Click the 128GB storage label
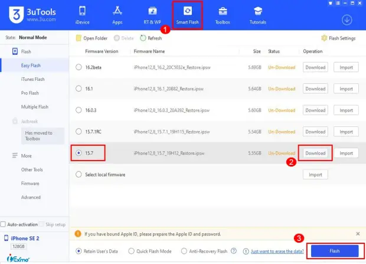Screen dimensions: 366x264 pyautogui.click(x=18, y=246)
